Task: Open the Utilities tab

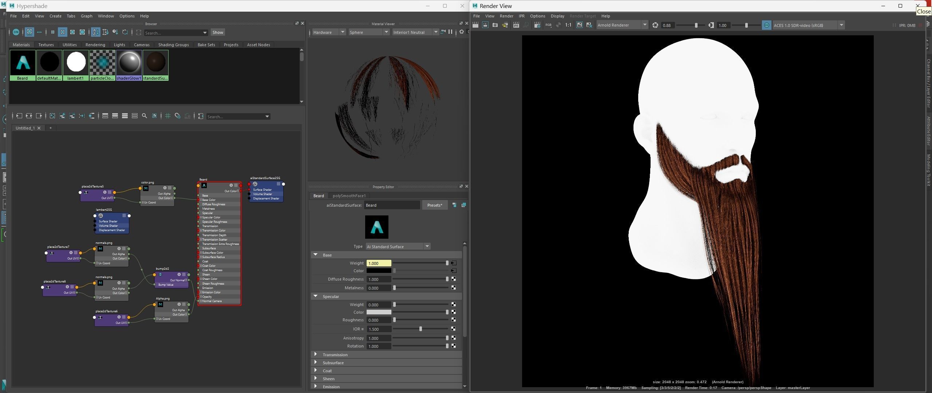Action: 70,45
